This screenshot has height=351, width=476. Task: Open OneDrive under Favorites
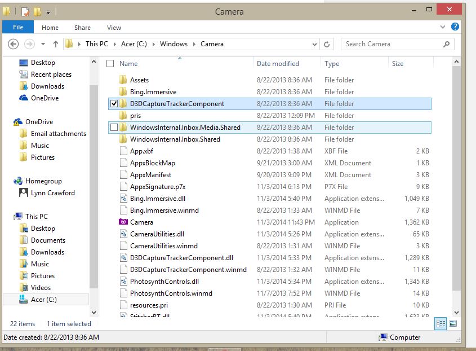pos(39,98)
